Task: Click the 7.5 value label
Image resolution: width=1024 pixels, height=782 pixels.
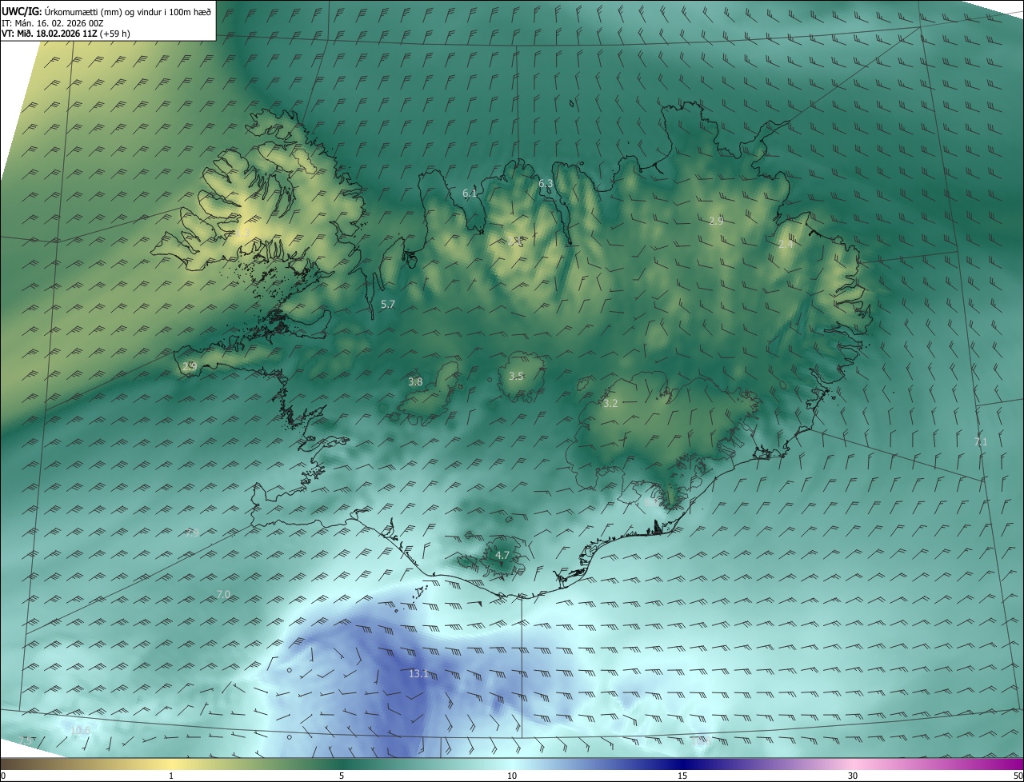Action: point(26,741)
